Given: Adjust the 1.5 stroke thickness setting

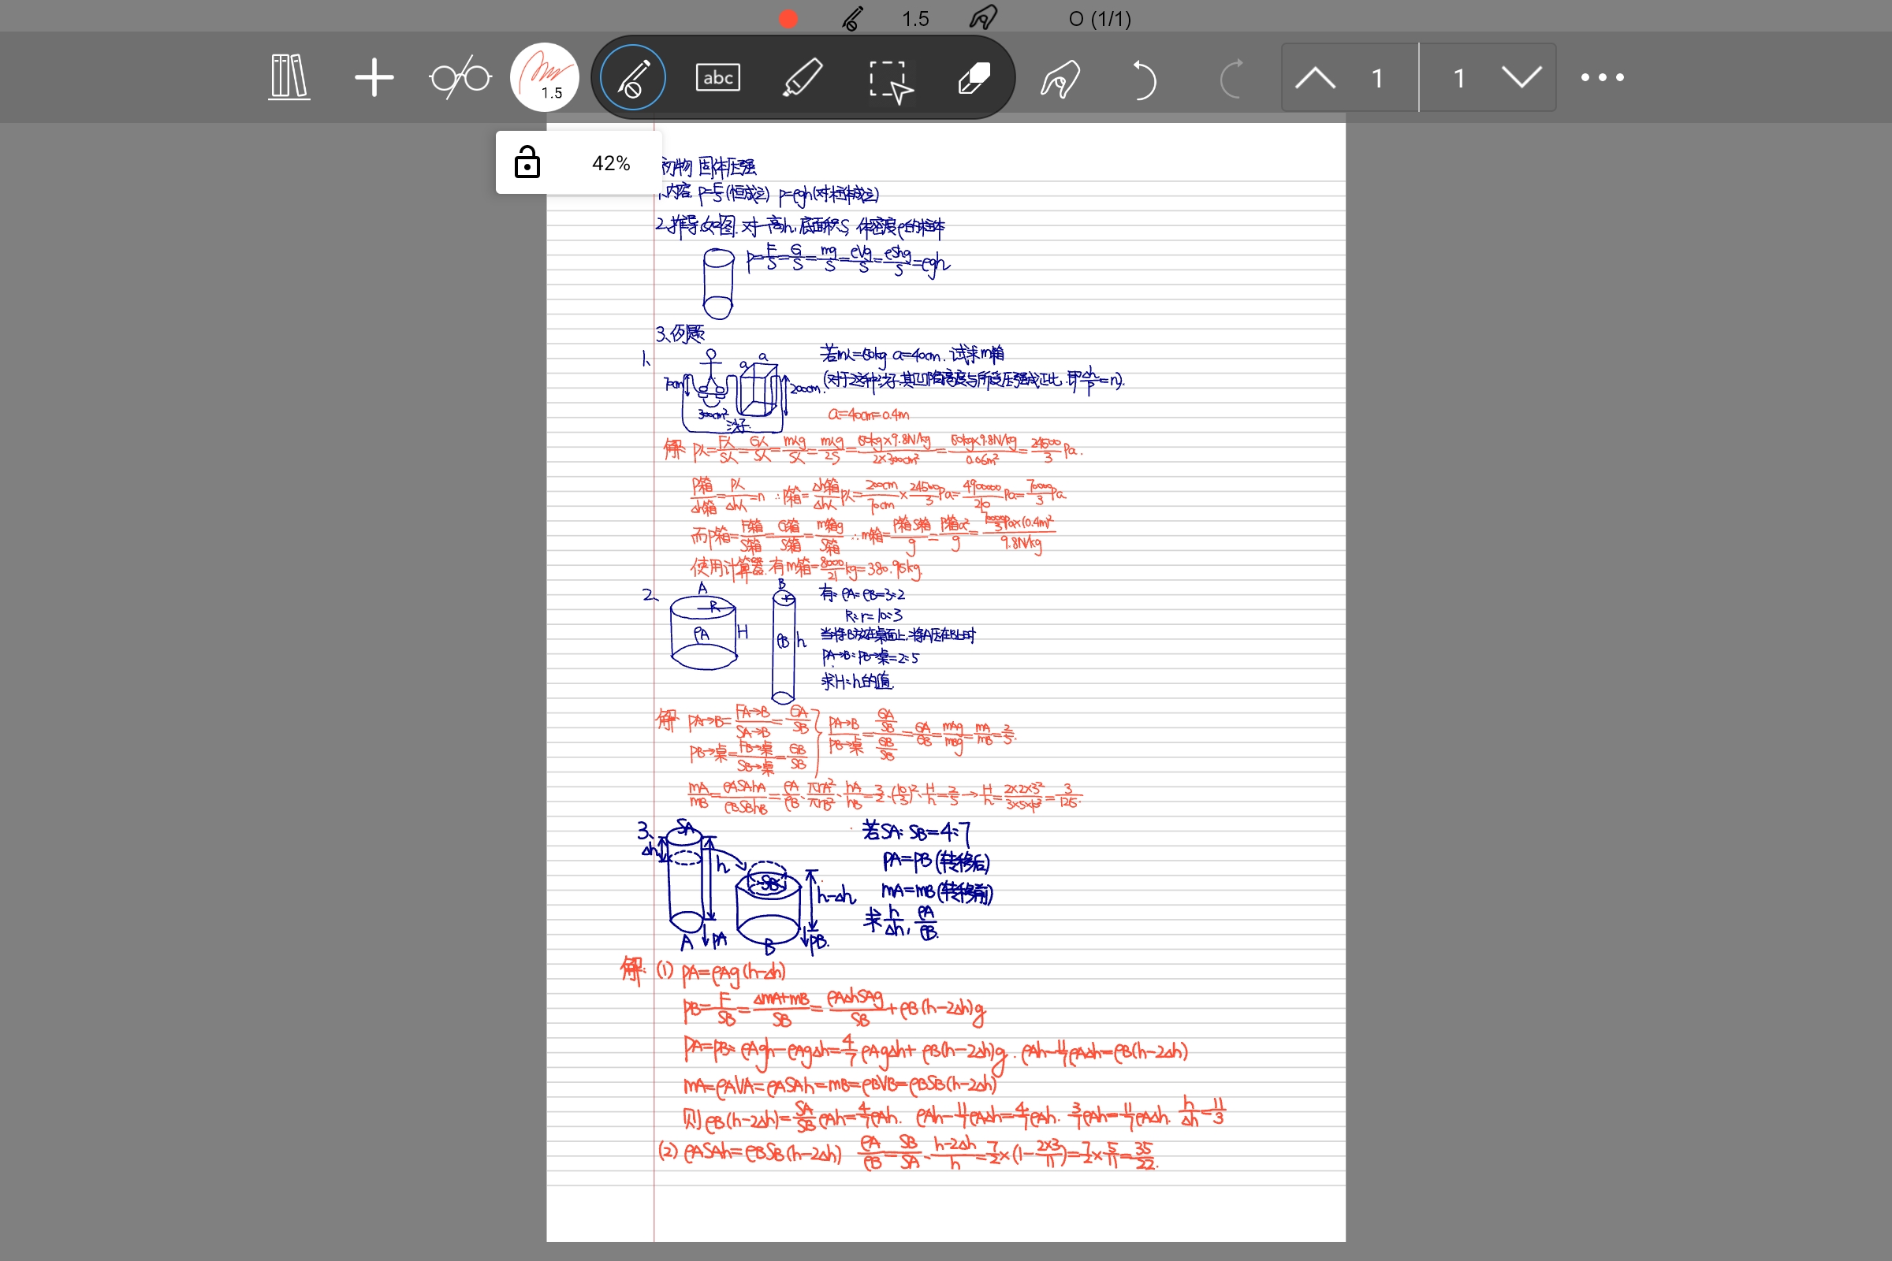Looking at the screenshot, I should click(x=914, y=17).
